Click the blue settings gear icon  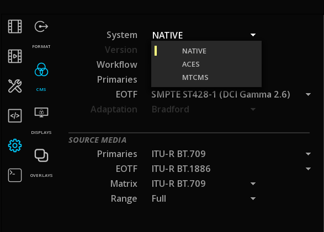[x=15, y=145]
